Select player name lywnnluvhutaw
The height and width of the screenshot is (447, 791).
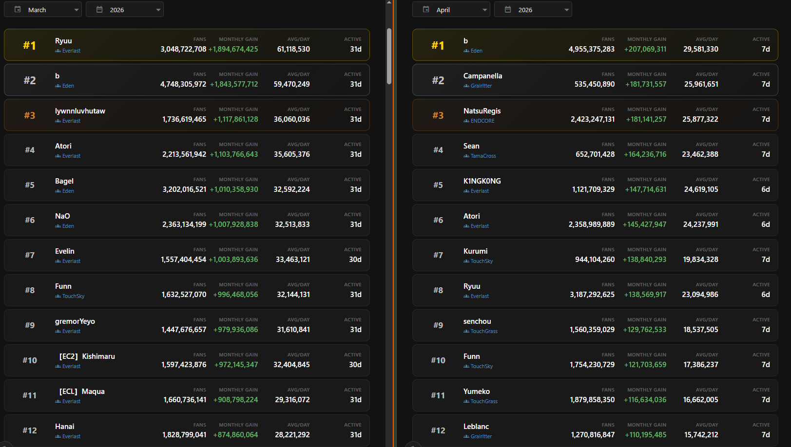80,111
